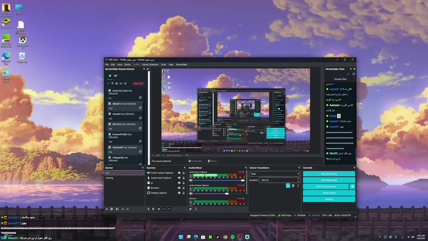Mute Audio Input Capture speaker icon

click(x=191, y=180)
